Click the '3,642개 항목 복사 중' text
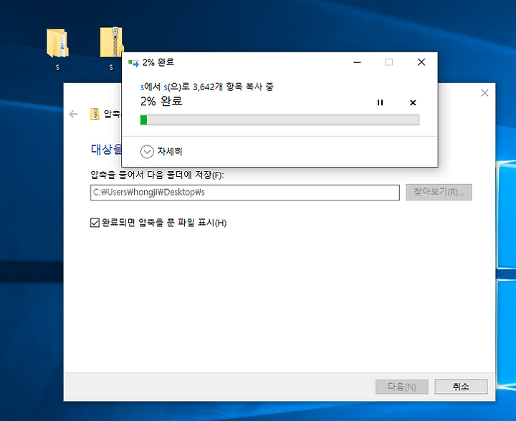This screenshot has height=421, width=516. 233,87
